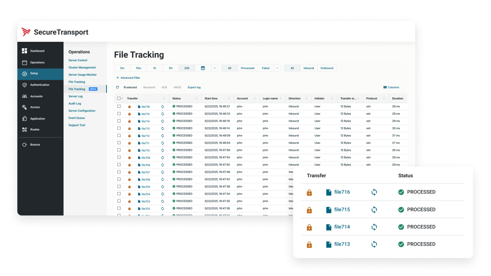Click the refresh icon beside 0 selected
491x276 pixels.
pos(117,87)
